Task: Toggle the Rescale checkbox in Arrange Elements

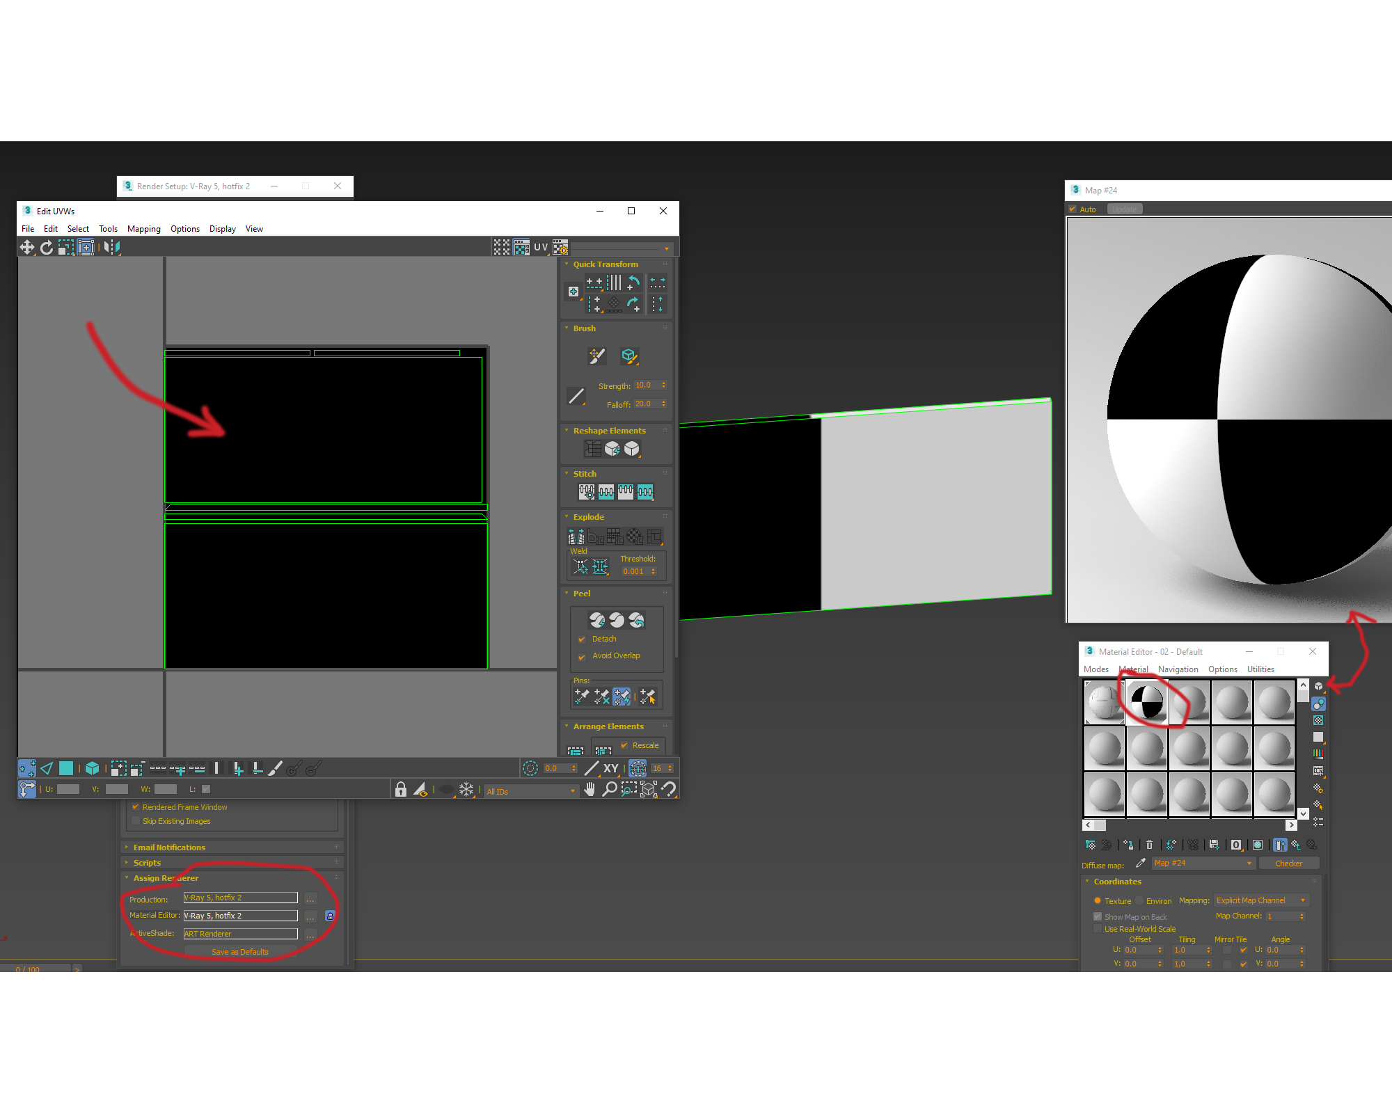Action: pyautogui.click(x=624, y=745)
